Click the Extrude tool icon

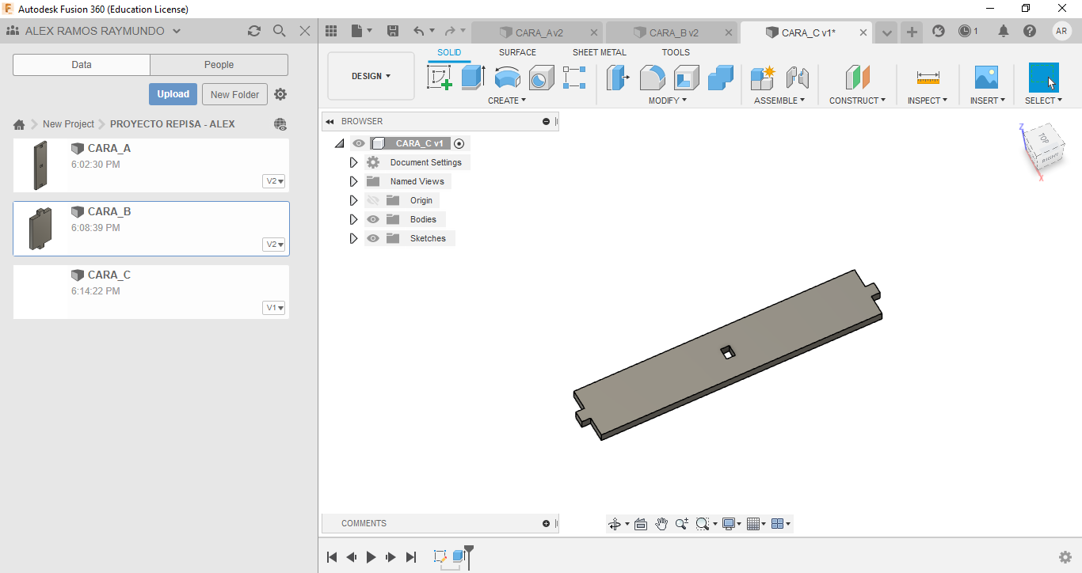pos(473,78)
